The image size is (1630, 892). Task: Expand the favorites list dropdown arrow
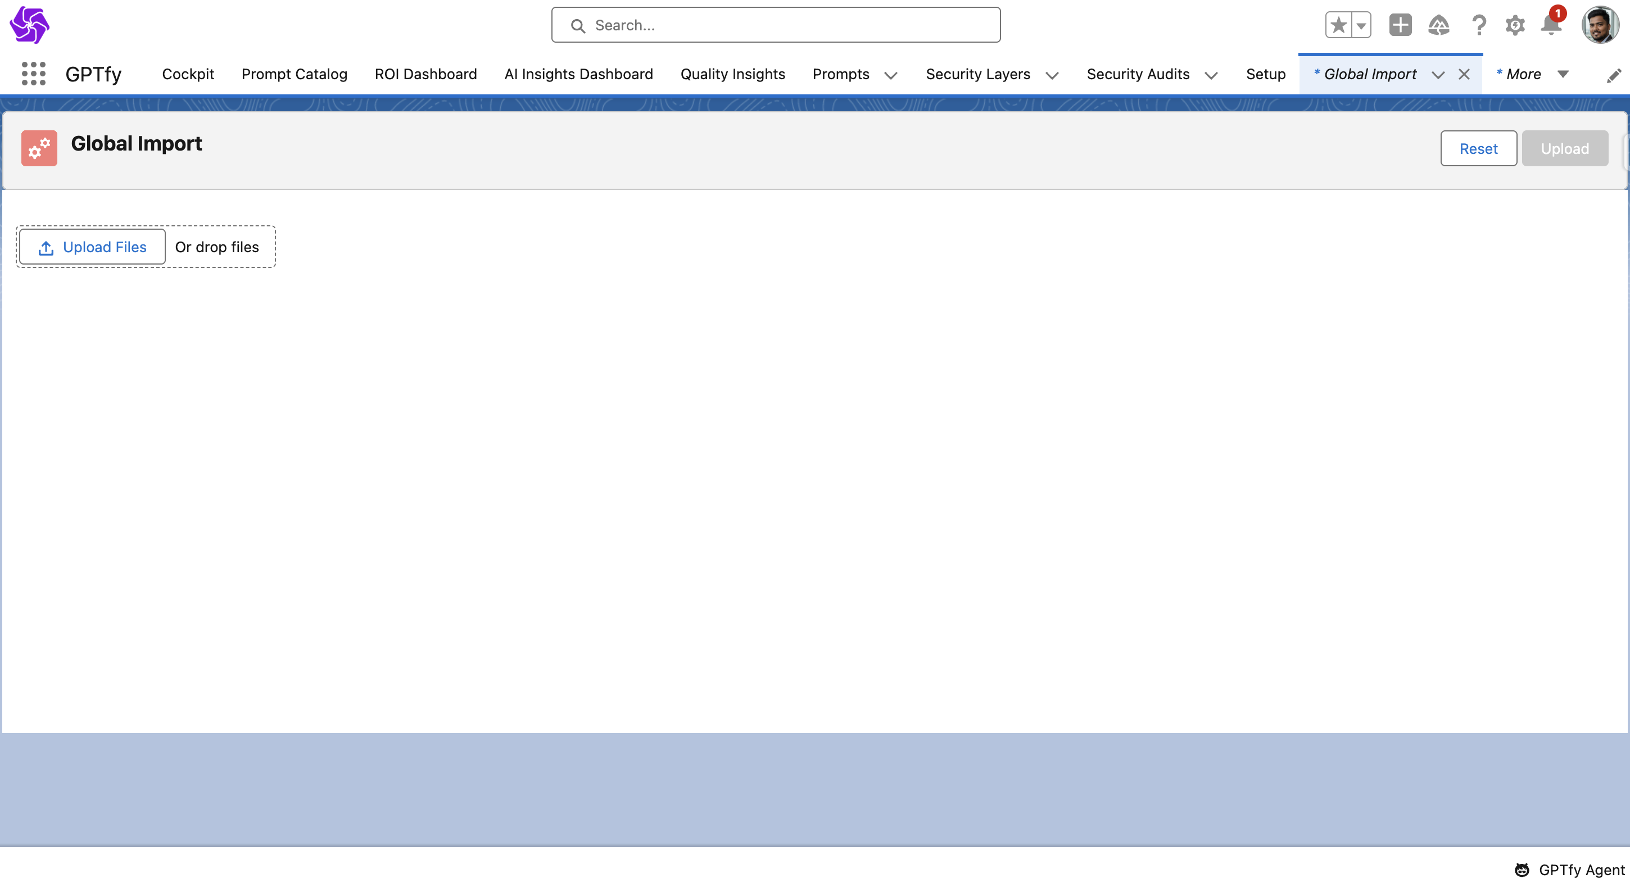coord(1361,25)
